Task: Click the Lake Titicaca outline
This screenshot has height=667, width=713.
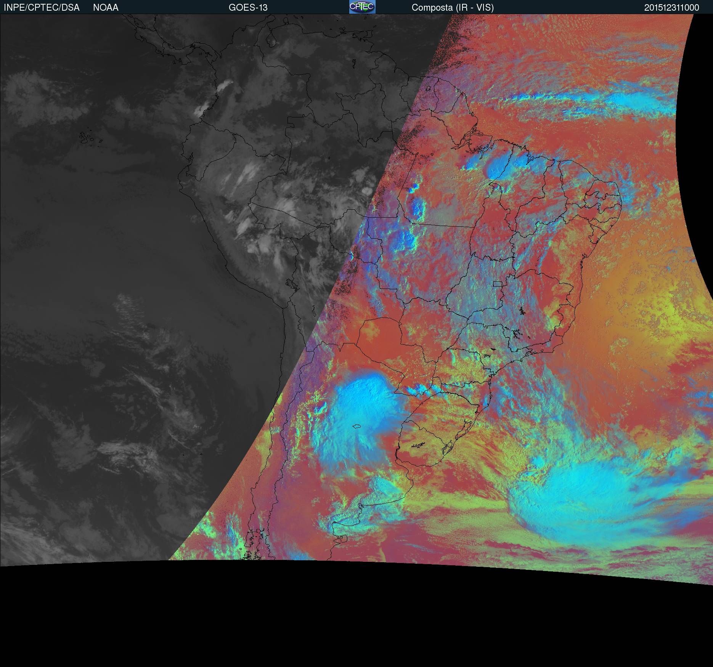Action: (292, 284)
